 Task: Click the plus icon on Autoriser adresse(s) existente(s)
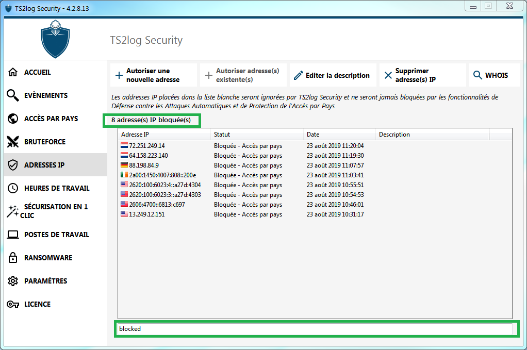tap(209, 75)
